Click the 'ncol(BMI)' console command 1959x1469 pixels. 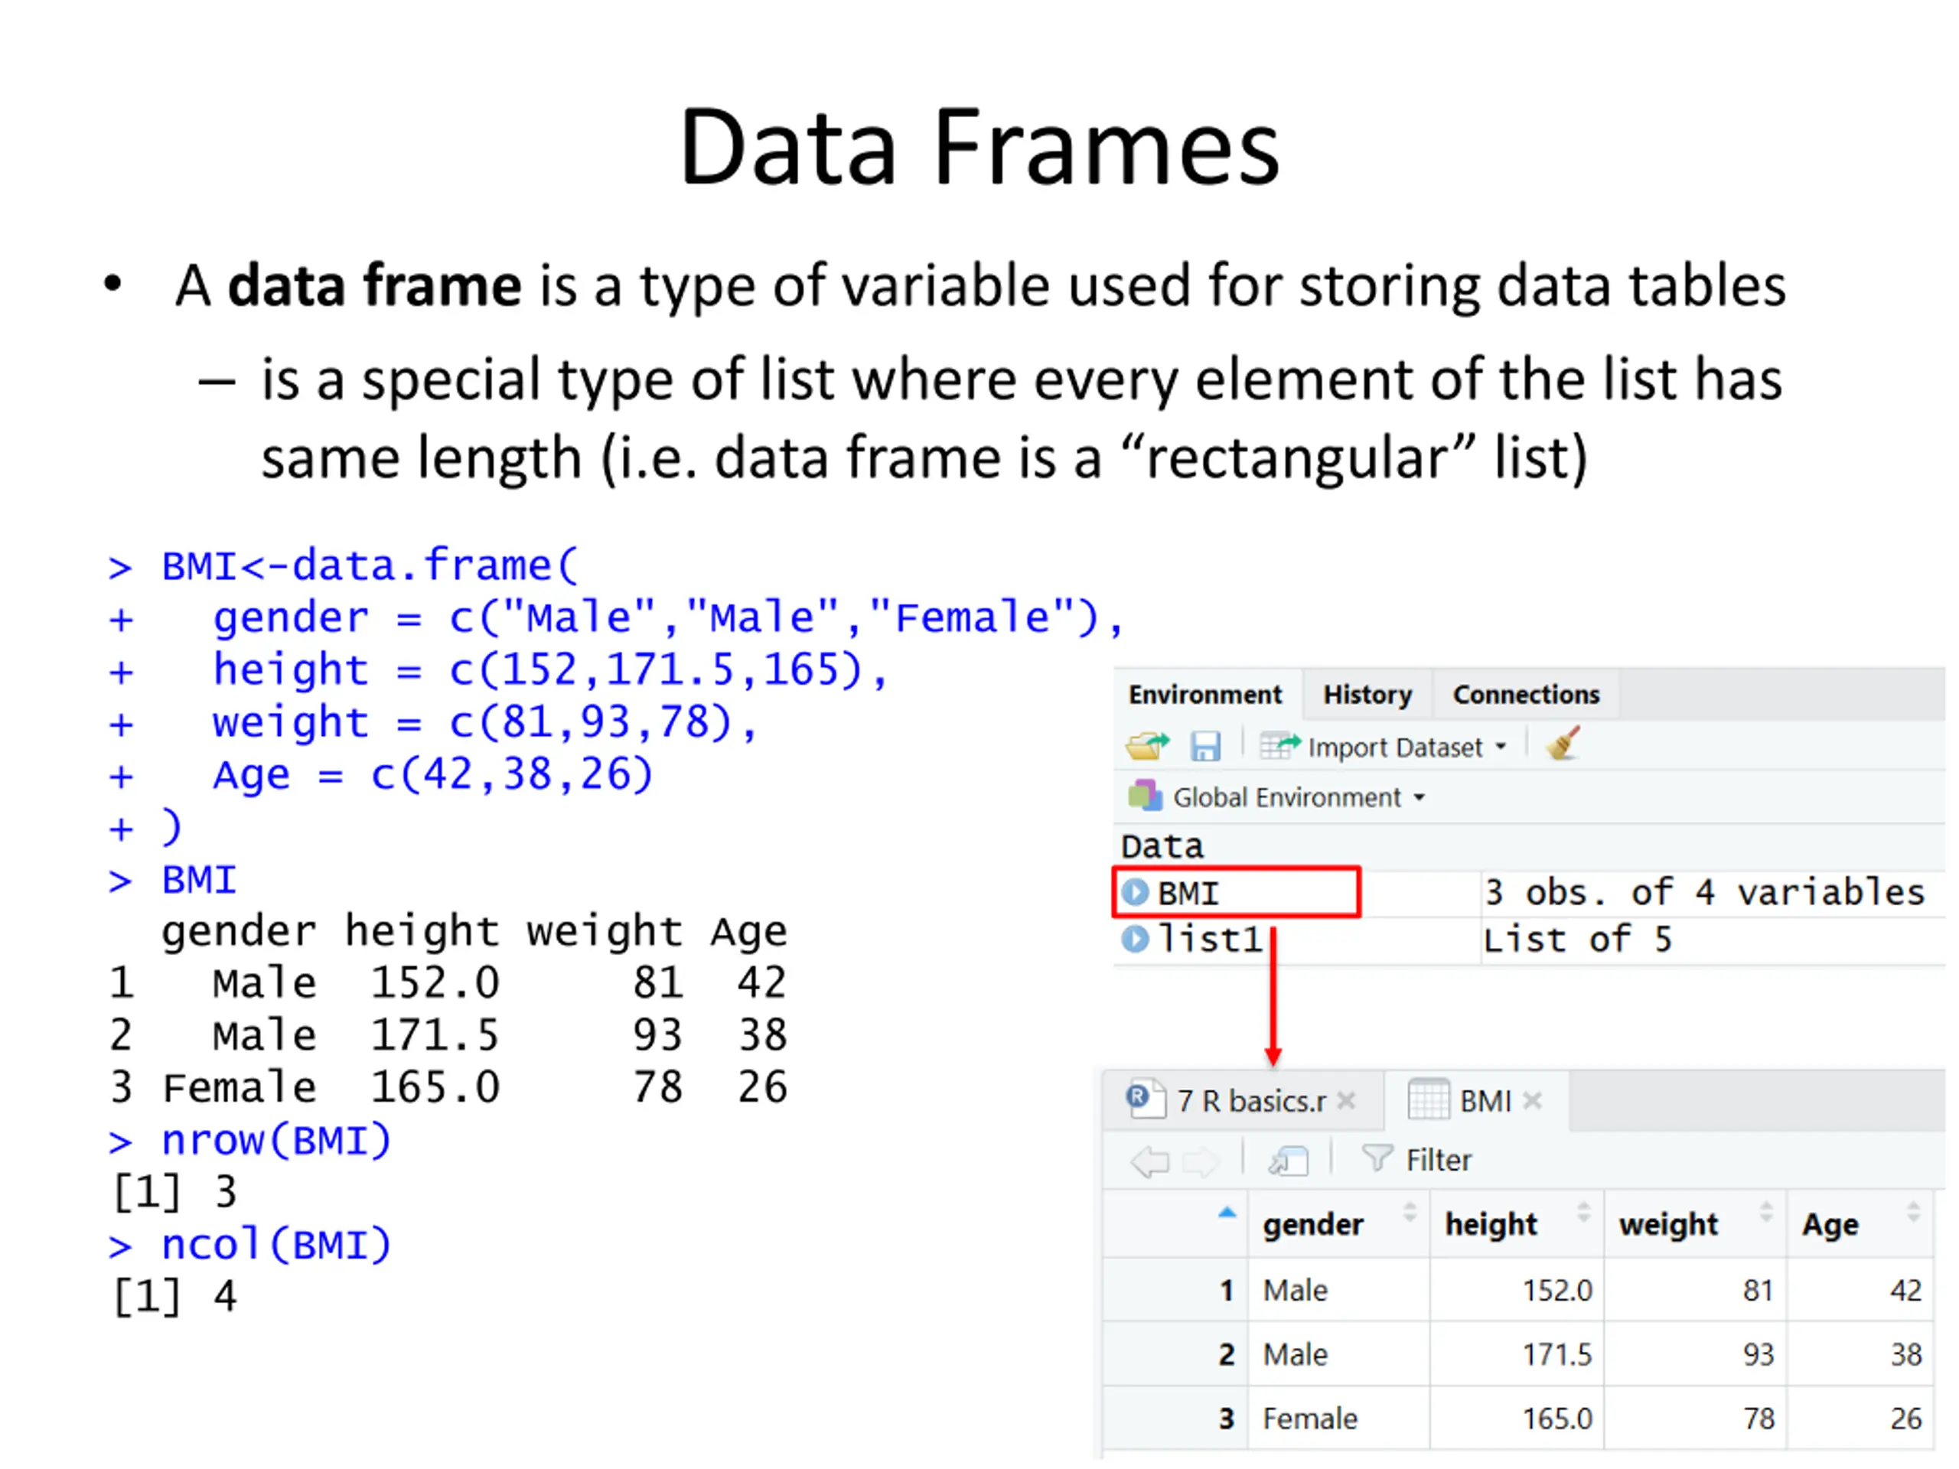tap(275, 1245)
